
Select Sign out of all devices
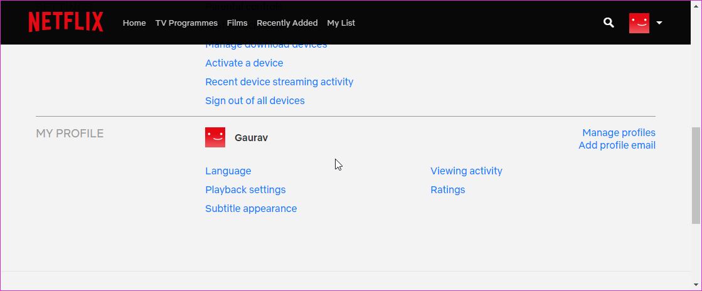(255, 101)
